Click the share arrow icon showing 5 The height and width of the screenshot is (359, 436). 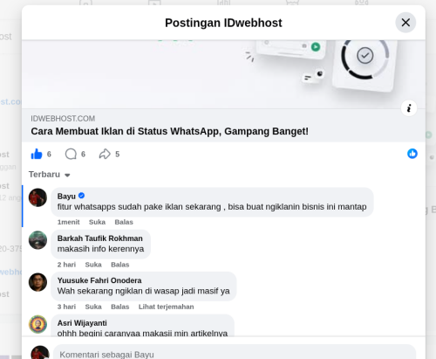pyautogui.click(x=105, y=154)
